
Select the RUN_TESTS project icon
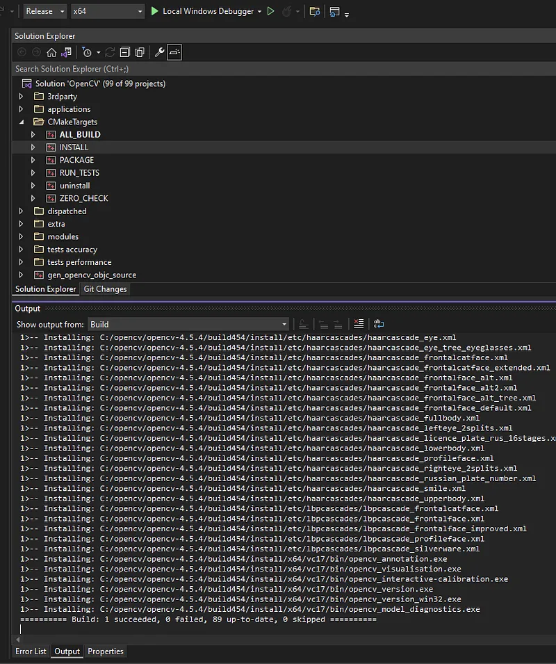[51, 172]
